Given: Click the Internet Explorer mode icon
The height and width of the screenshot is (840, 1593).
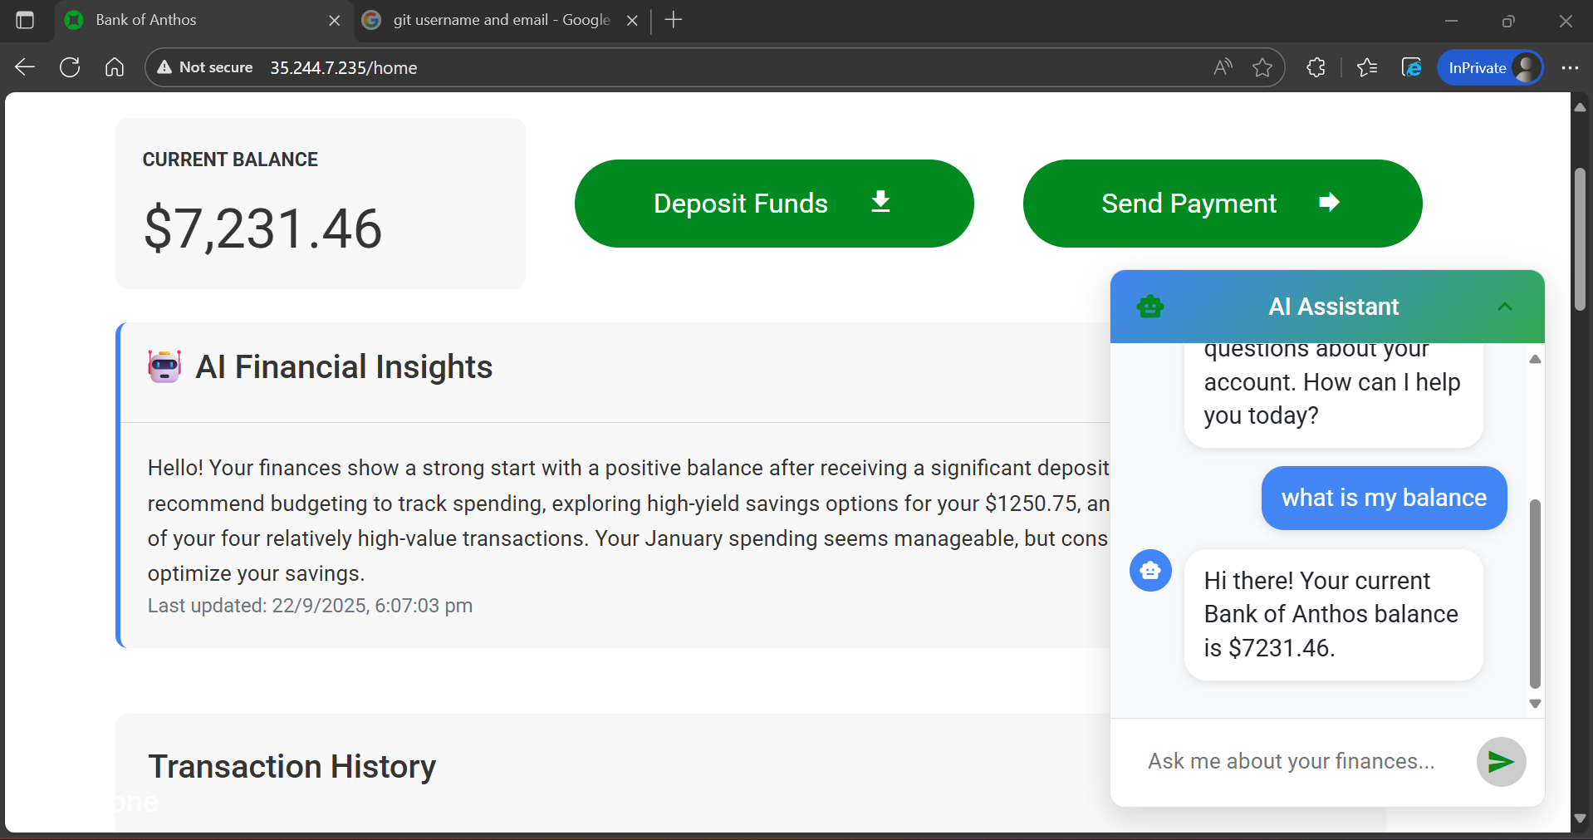Looking at the screenshot, I should click(x=1411, y=67).
